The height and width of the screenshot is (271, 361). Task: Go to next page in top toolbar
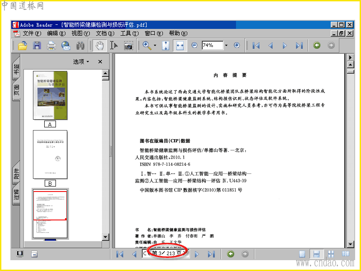(x=285, y=46)
